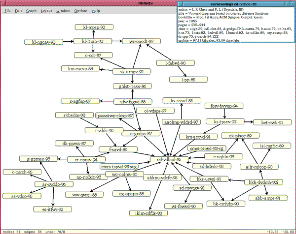The width and height of the screenshot is (296, 234).
Task: Select the g-gpmee-93 node
Action: point(38,159)
